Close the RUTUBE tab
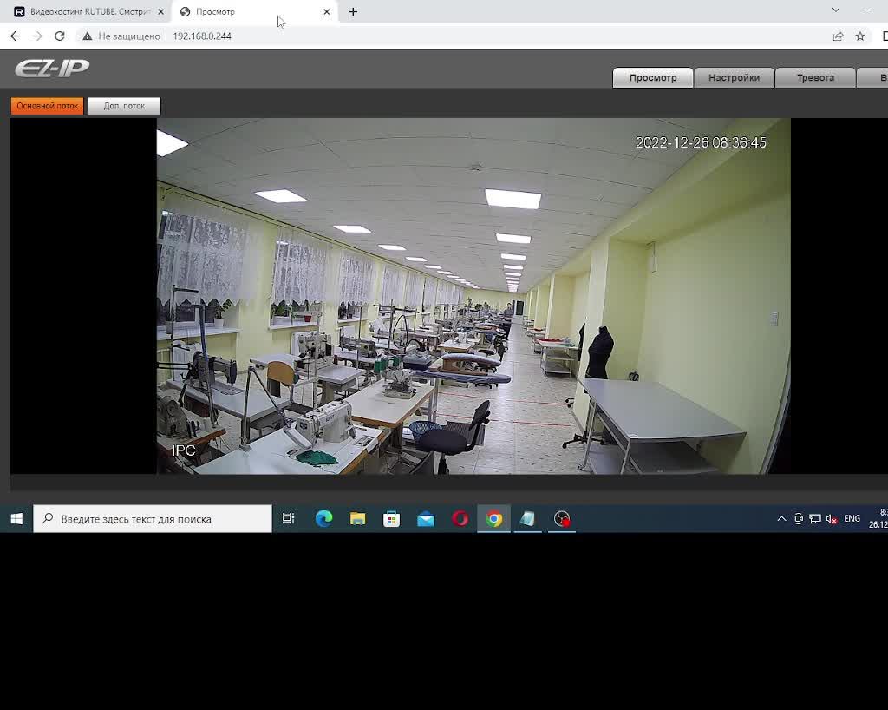 coord(160,11)
